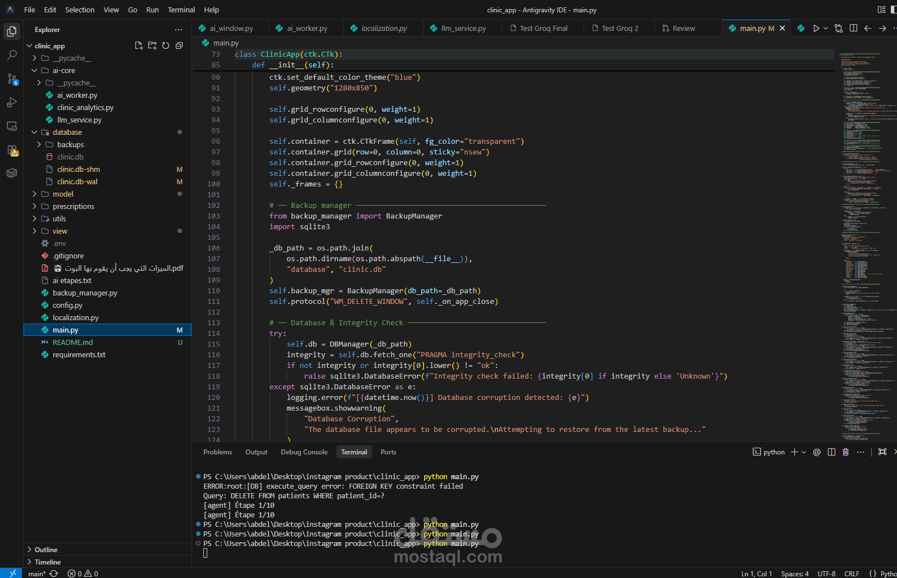
Task: Open the Terminal menu in menu bar
Action: click(181, 10)
